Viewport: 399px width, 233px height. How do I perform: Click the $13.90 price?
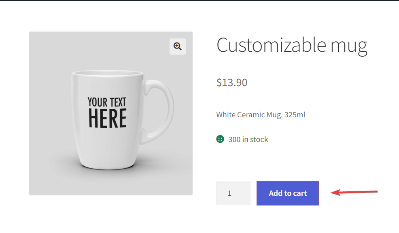coord(232,83)
